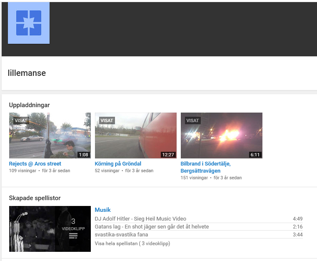Click the 3 VIDEOKLIPP overlay on playlist thumbnail
Viewport: 317px width, 261px height.
tap(73, 229)
